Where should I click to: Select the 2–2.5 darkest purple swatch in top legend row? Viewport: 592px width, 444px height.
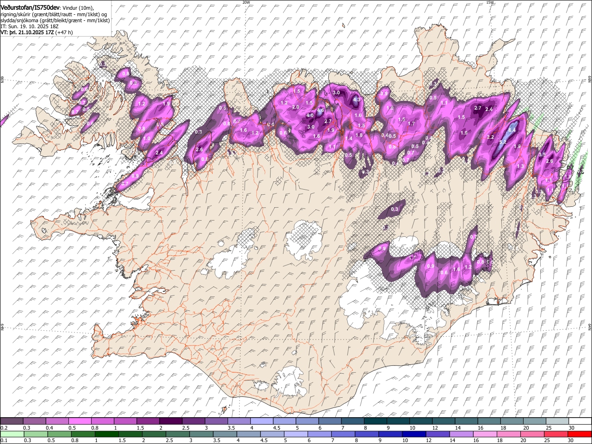point(170,421)
